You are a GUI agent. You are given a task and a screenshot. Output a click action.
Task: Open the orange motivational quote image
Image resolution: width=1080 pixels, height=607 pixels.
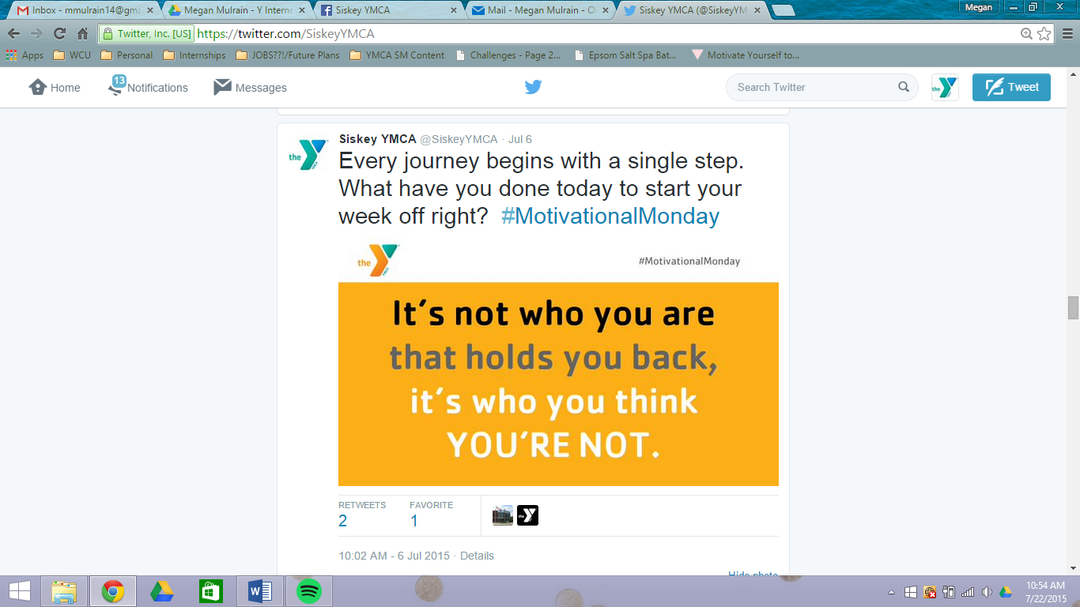pyautogui.click(x=558, y=383)
